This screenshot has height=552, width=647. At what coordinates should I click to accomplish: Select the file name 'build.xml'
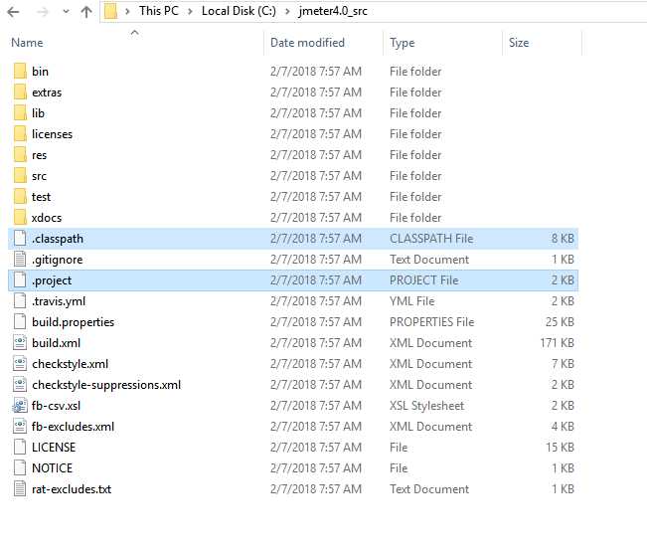(56, 343)
